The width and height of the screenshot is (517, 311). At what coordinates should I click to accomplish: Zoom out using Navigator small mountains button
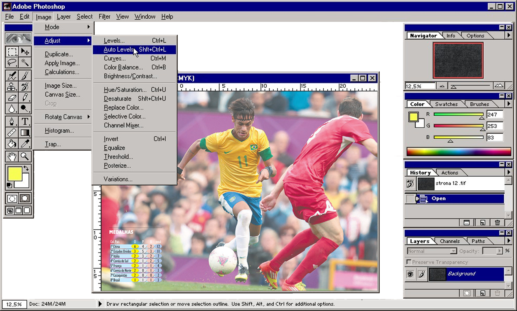pos(442,86)
